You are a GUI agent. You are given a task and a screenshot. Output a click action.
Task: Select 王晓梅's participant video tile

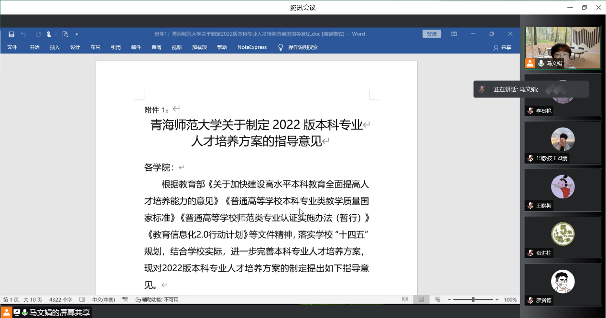click(563, 189)
